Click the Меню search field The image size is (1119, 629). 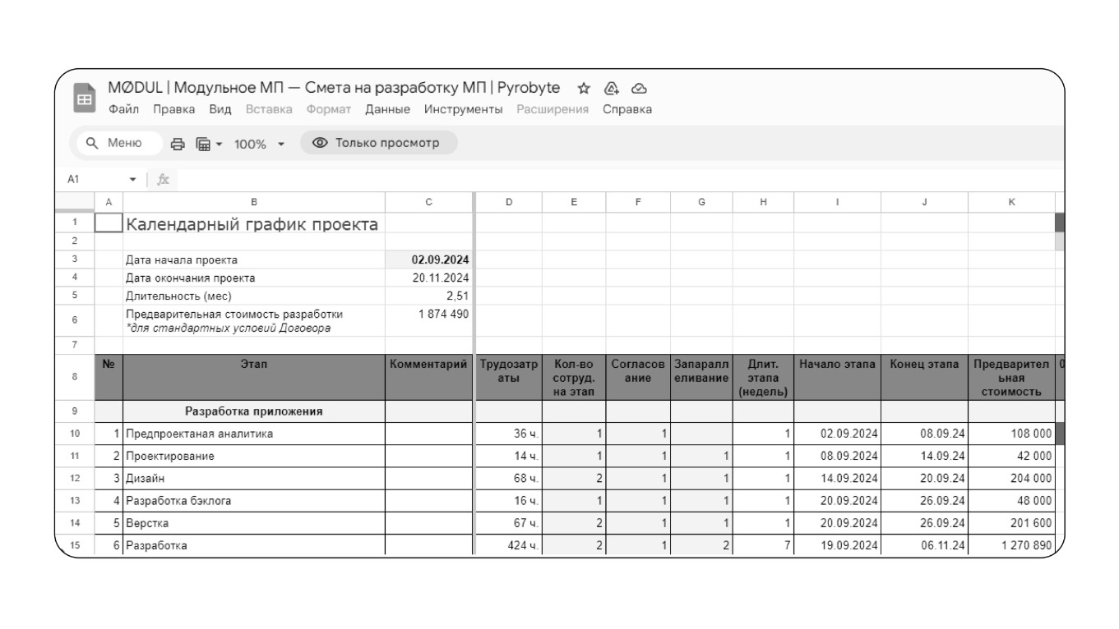coord(119,143)
